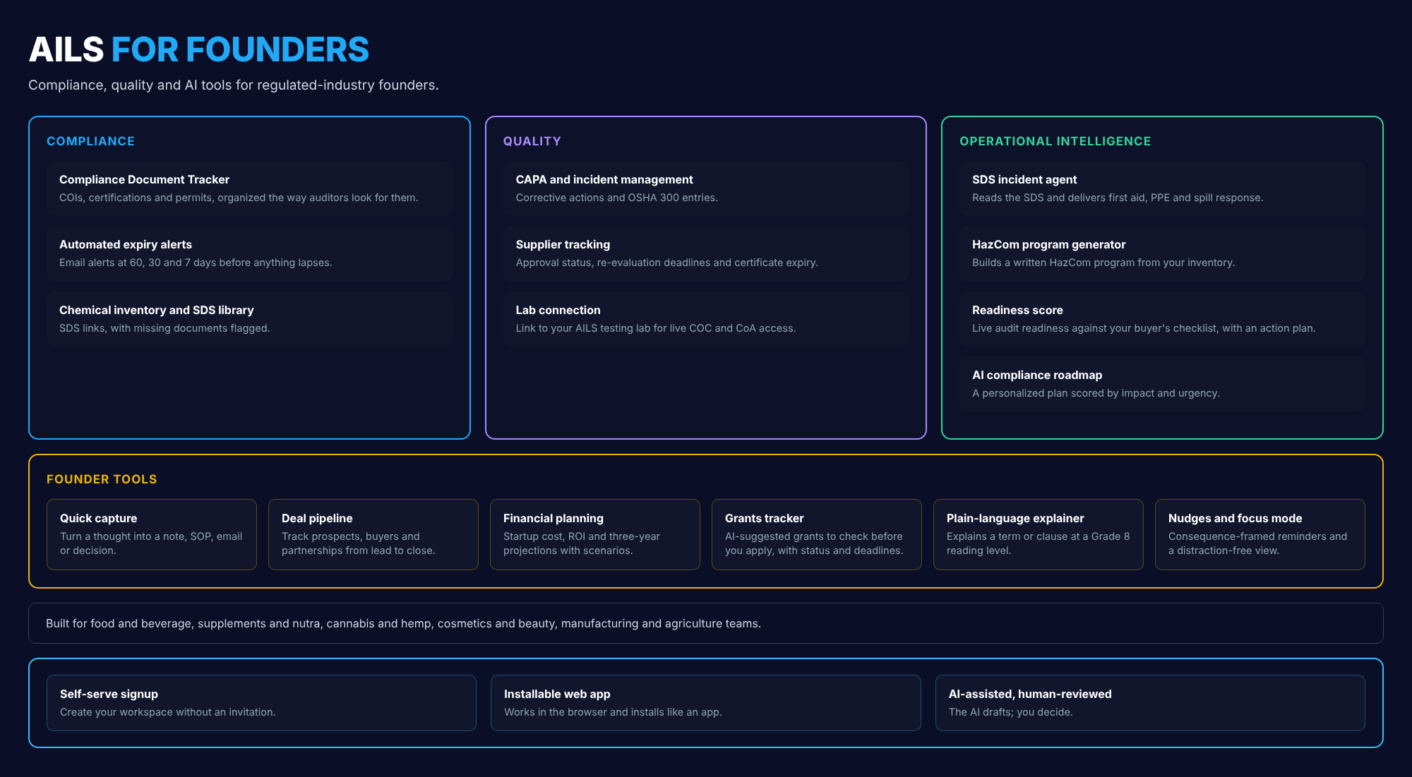
Task: Select the Readiness score card
Action: tap(1162, 319)
